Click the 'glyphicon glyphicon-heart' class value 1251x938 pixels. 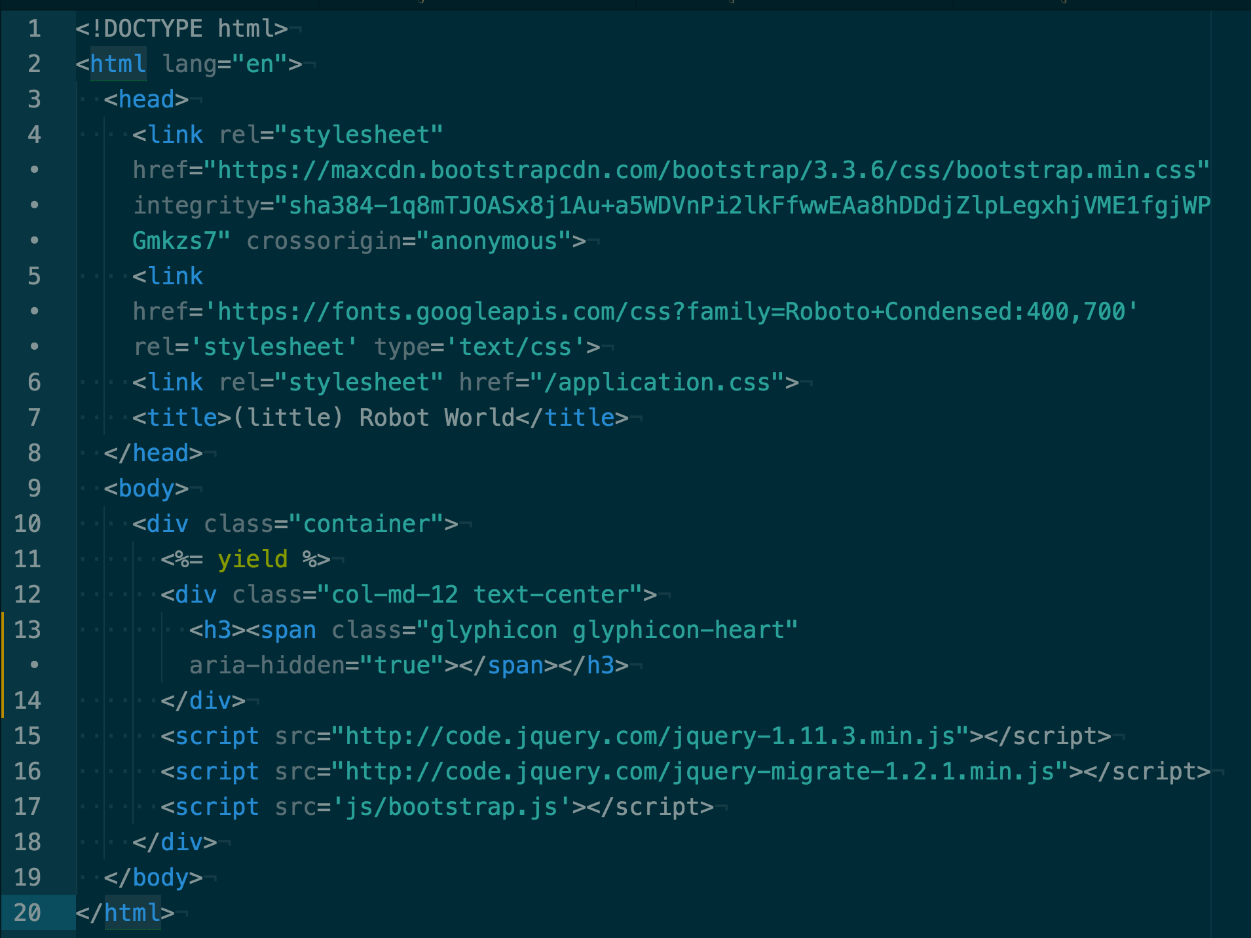[607, 630]
